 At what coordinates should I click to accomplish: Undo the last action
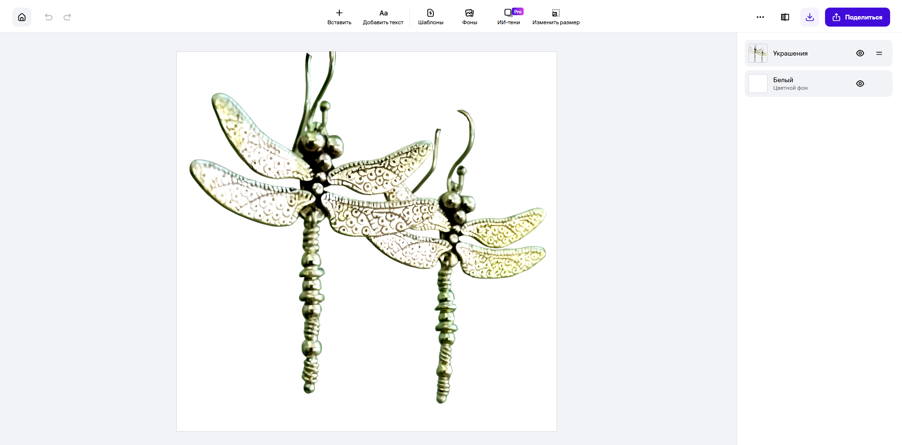(x=48, y=17)
